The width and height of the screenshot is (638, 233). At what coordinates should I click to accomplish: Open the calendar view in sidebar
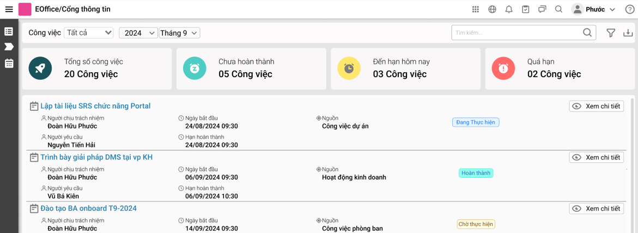[x=9, y=63]
